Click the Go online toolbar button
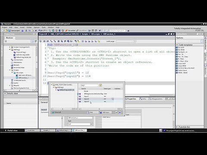The image size is (207, 155). click(70, 31)
